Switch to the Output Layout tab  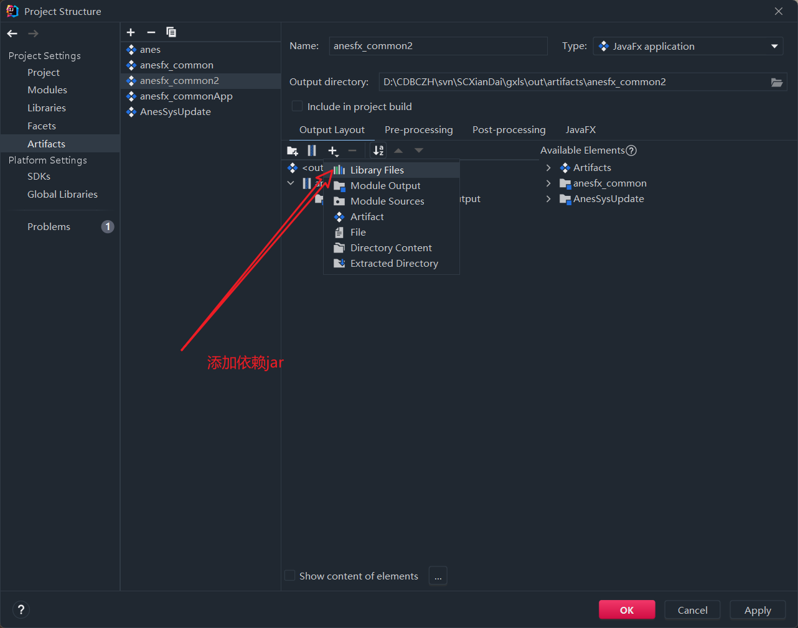(332, 130)
